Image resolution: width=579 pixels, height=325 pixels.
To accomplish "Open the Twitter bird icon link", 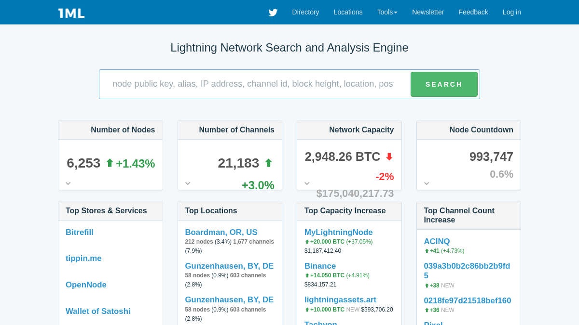I will [273, 13].
